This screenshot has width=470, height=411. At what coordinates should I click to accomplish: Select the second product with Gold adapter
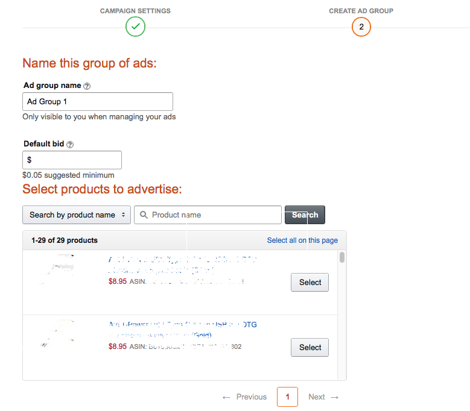click(310, 347)
